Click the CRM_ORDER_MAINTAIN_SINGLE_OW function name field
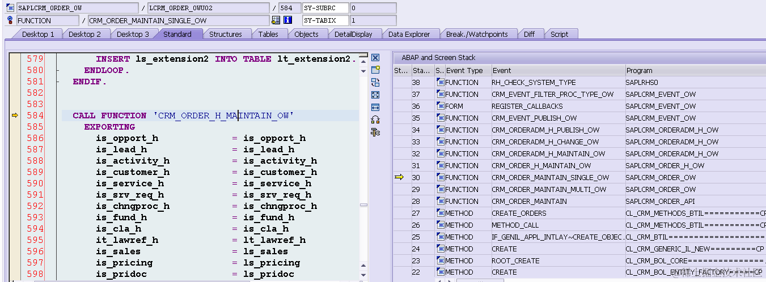The height and width of the screenshot is (282, 766). tap(179, 20)
